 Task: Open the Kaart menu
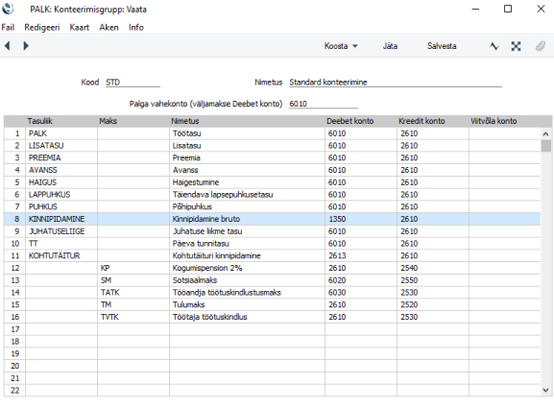(79, 27)
